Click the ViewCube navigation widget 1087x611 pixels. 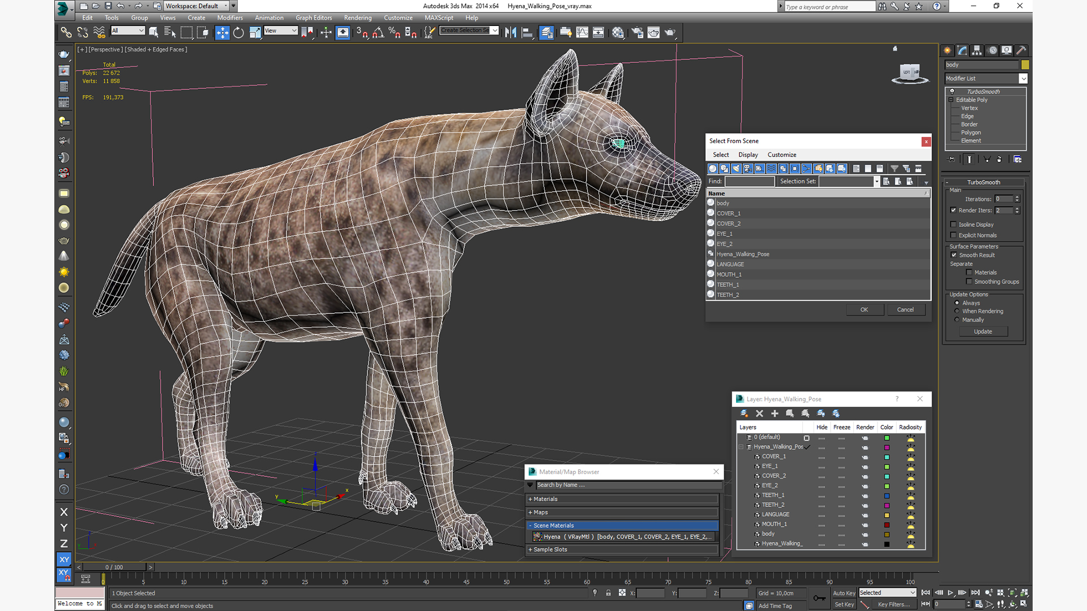(910, 73)
